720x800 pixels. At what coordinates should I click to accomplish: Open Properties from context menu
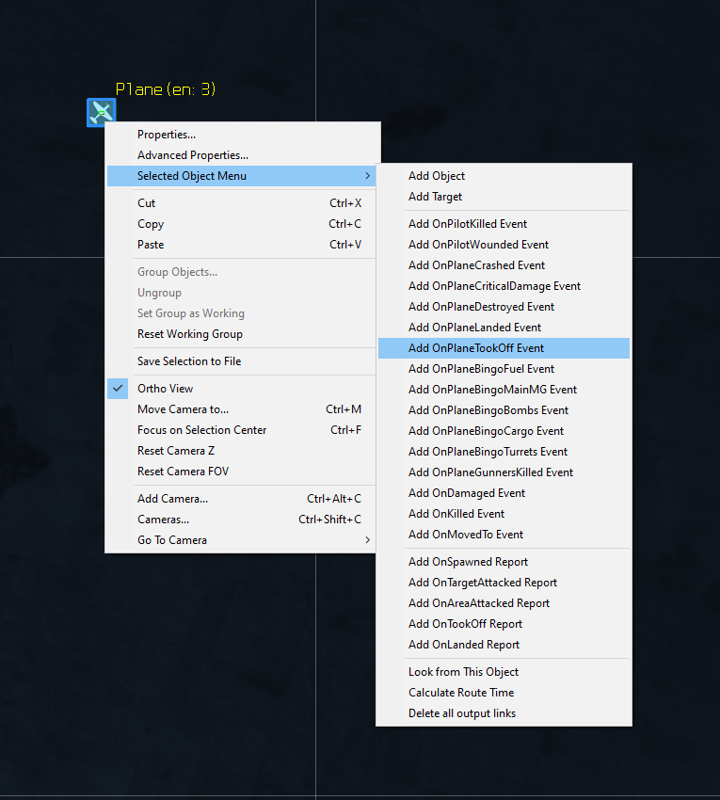click(167, 135)
